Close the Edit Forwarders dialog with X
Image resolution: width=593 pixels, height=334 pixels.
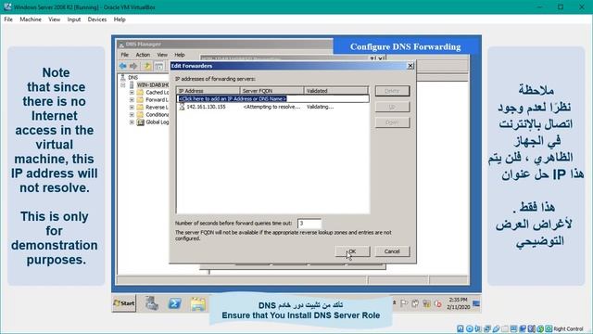click(x=410, y=66)
